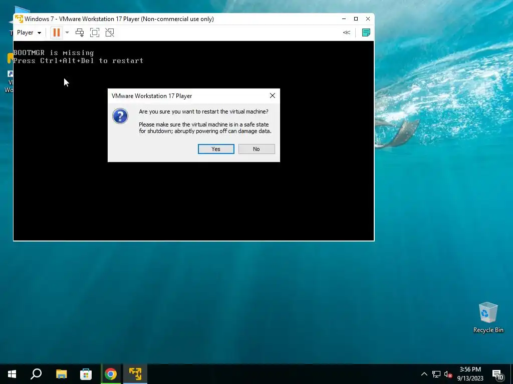The width and height of the screenshot is (513, 384).
Task: Enter full screen mode icon
Action: [95, 32]
